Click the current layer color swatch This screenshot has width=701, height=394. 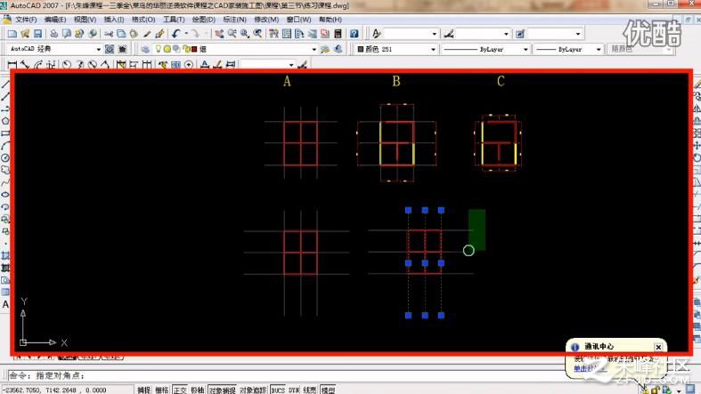click(x=194, y=49)
